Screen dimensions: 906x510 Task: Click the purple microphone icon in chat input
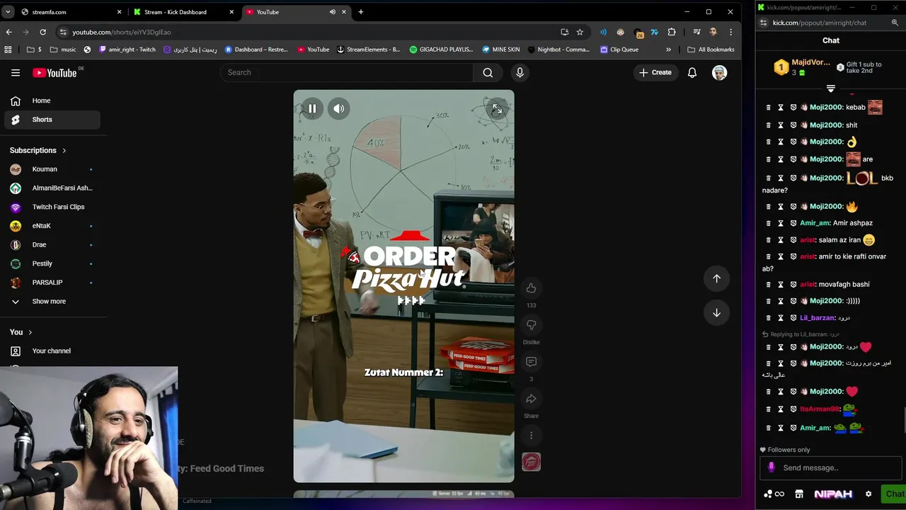pos(772,467)
